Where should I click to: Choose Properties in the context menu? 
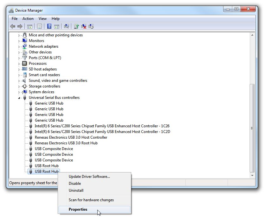94,209
